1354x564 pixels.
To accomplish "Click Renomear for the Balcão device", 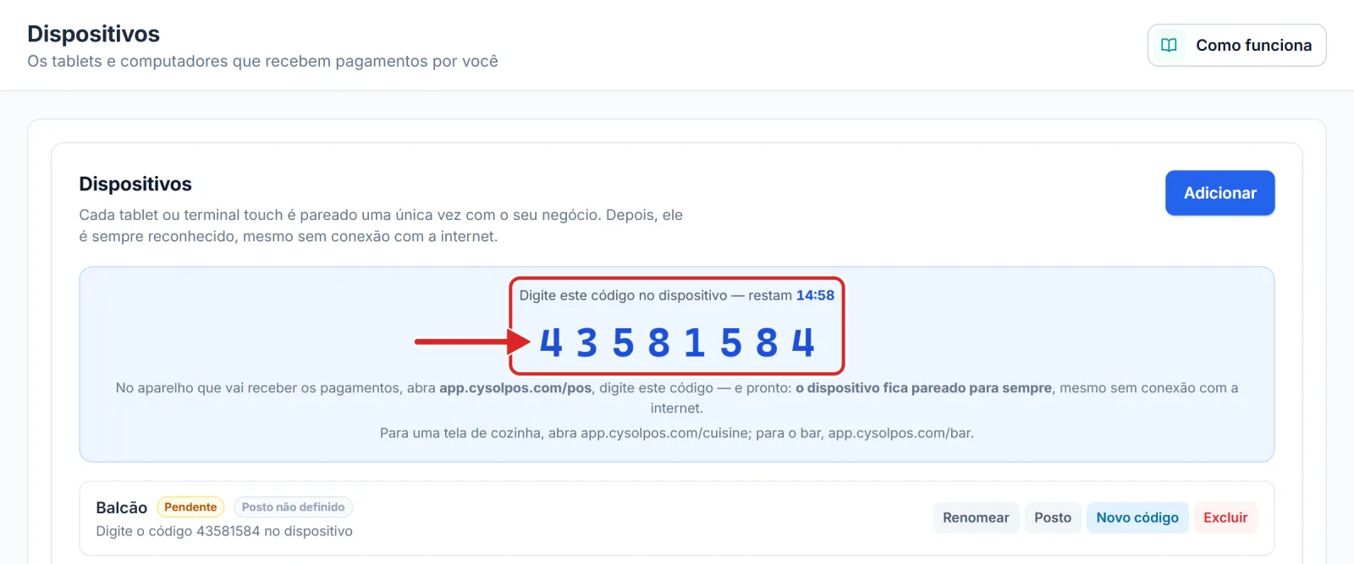I will (x=976, y=517).
